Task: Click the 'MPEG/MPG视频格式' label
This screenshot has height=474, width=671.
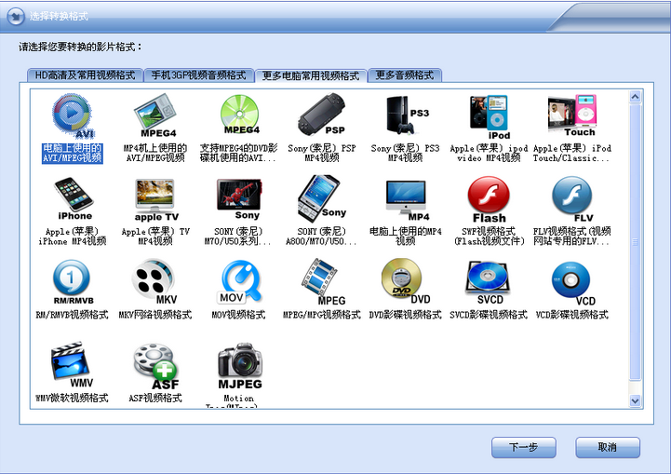Action: [322, 315]
